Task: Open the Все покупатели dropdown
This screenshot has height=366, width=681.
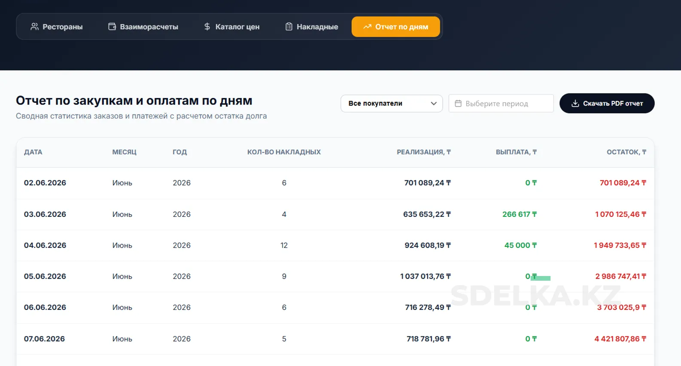Action: pos(392,103)
